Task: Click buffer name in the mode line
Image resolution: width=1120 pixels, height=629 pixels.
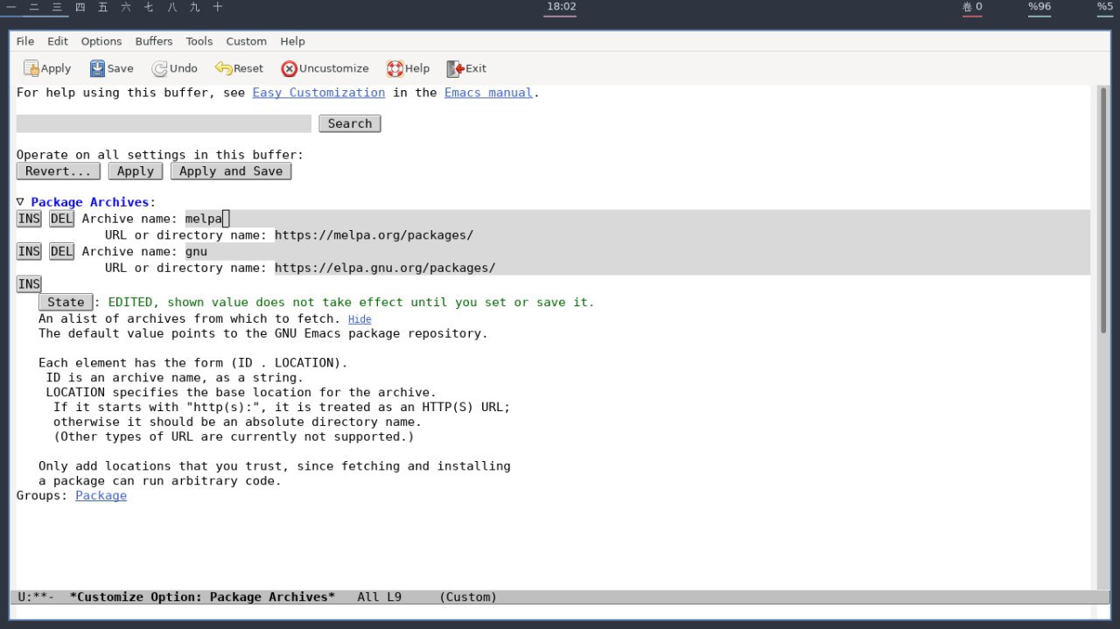Action: [x=202, y=597]
